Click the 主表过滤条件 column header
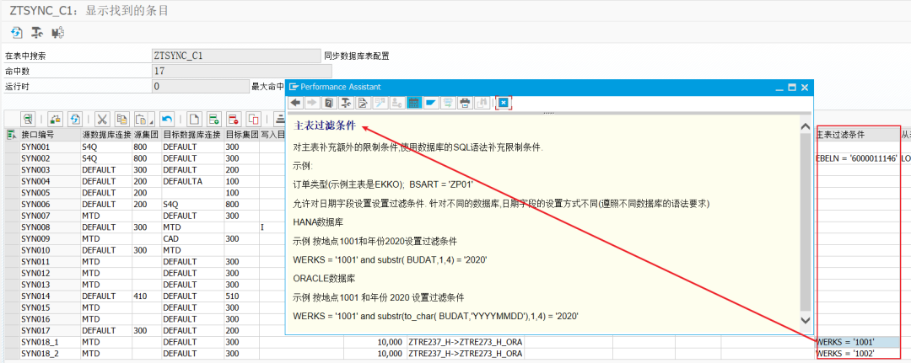 (856, 135)
